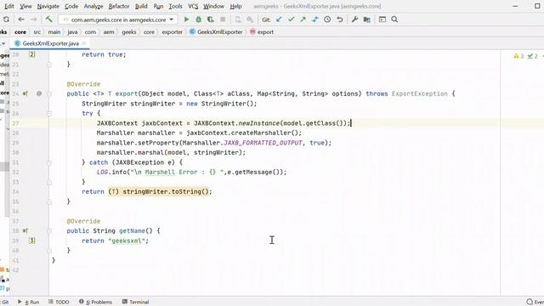The height and width of the screenshot is (306, 544).
Task: Close the GeeksXmlExporter.java tab
Action: point(84,43)
